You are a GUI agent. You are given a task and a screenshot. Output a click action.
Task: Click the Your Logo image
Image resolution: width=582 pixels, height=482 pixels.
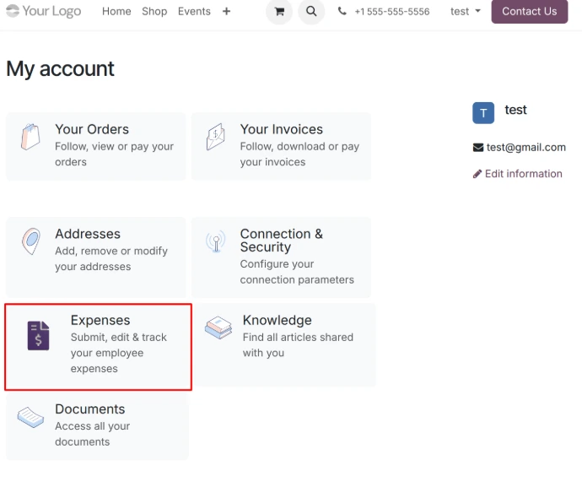44,11
